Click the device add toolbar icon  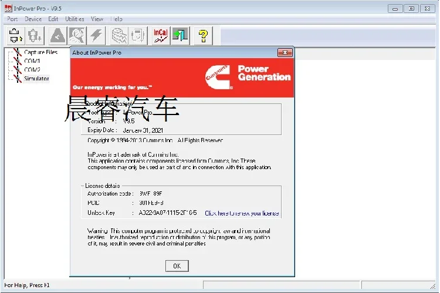(x=35, y=36)
